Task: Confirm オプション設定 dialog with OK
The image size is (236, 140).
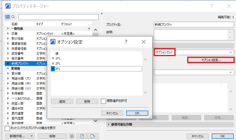Action: click(x=137, y=113)
